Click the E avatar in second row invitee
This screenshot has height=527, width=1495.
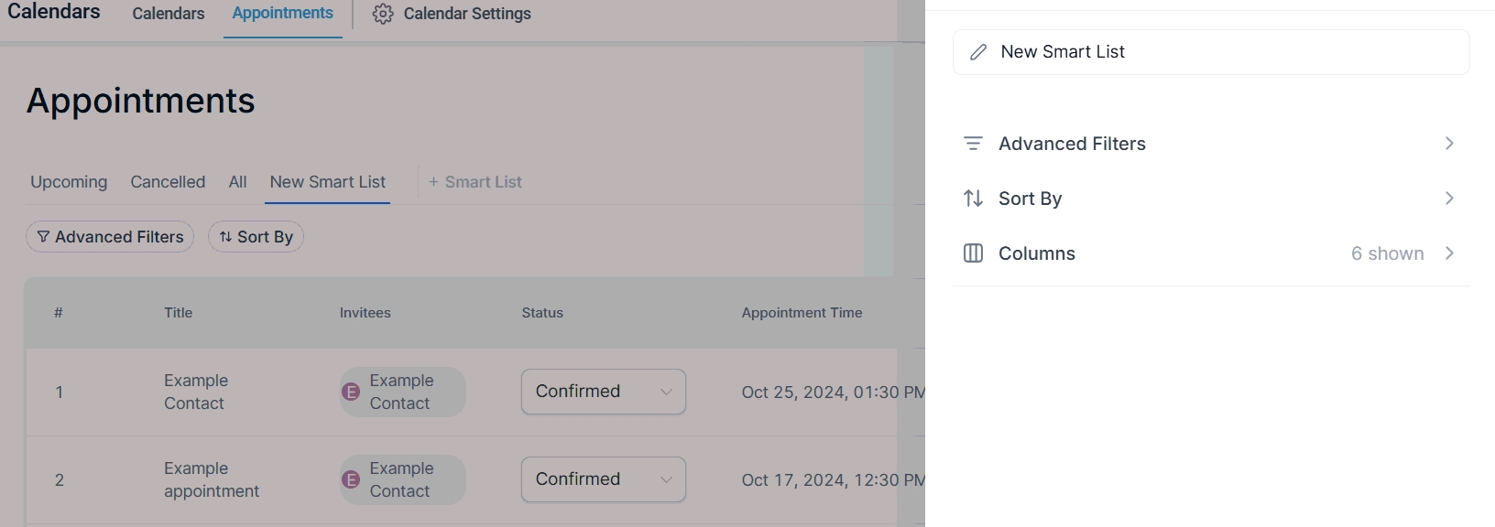coord(351,479)
